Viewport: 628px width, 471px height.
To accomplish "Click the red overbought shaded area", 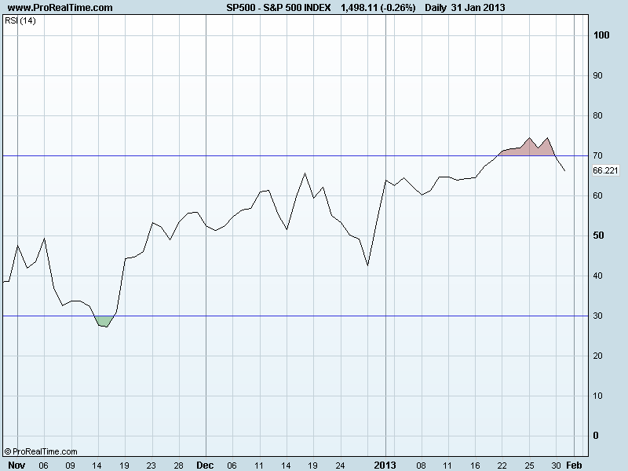I will [x=528, y=148].
